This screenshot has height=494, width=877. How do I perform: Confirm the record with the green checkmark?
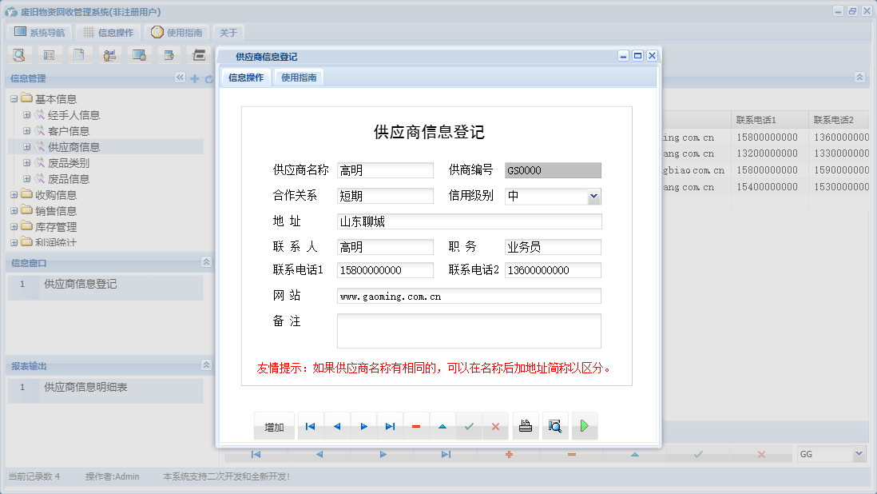click(x=469, y=426)
